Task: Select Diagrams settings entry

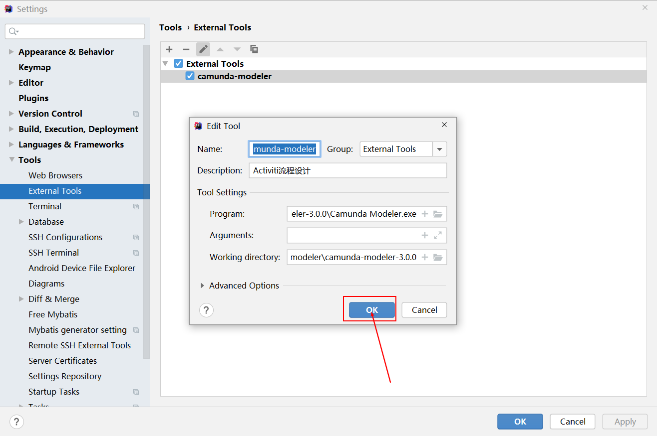Action: click(46, 284)
